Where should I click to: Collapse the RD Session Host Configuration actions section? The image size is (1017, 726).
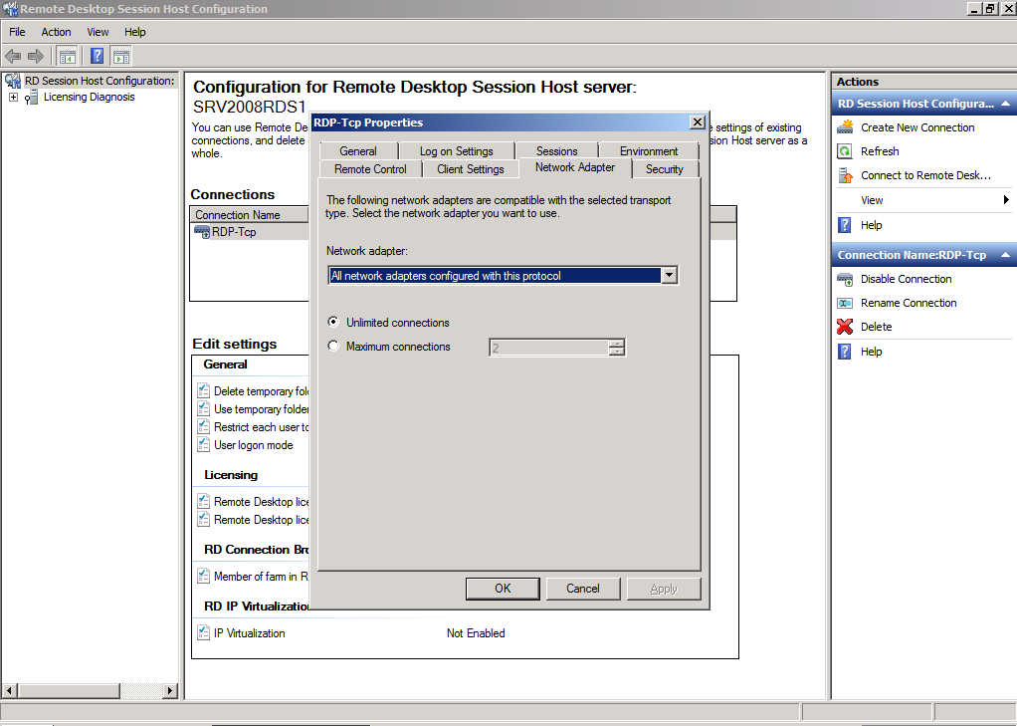click(x=1005, y=104)
